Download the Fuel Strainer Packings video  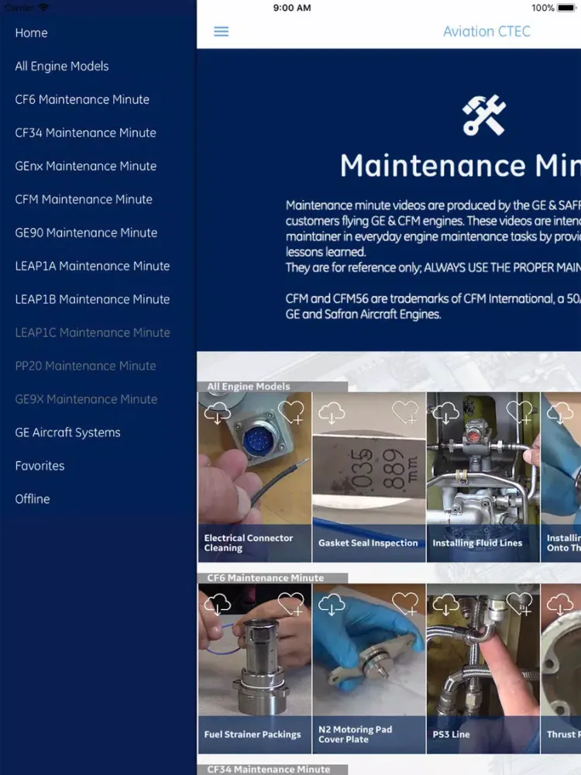[x=218, y=604]
